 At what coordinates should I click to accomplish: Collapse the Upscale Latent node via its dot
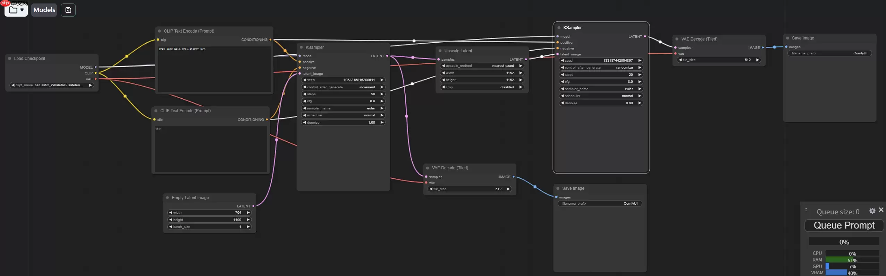pyautogui.click(x=440, y=51)
